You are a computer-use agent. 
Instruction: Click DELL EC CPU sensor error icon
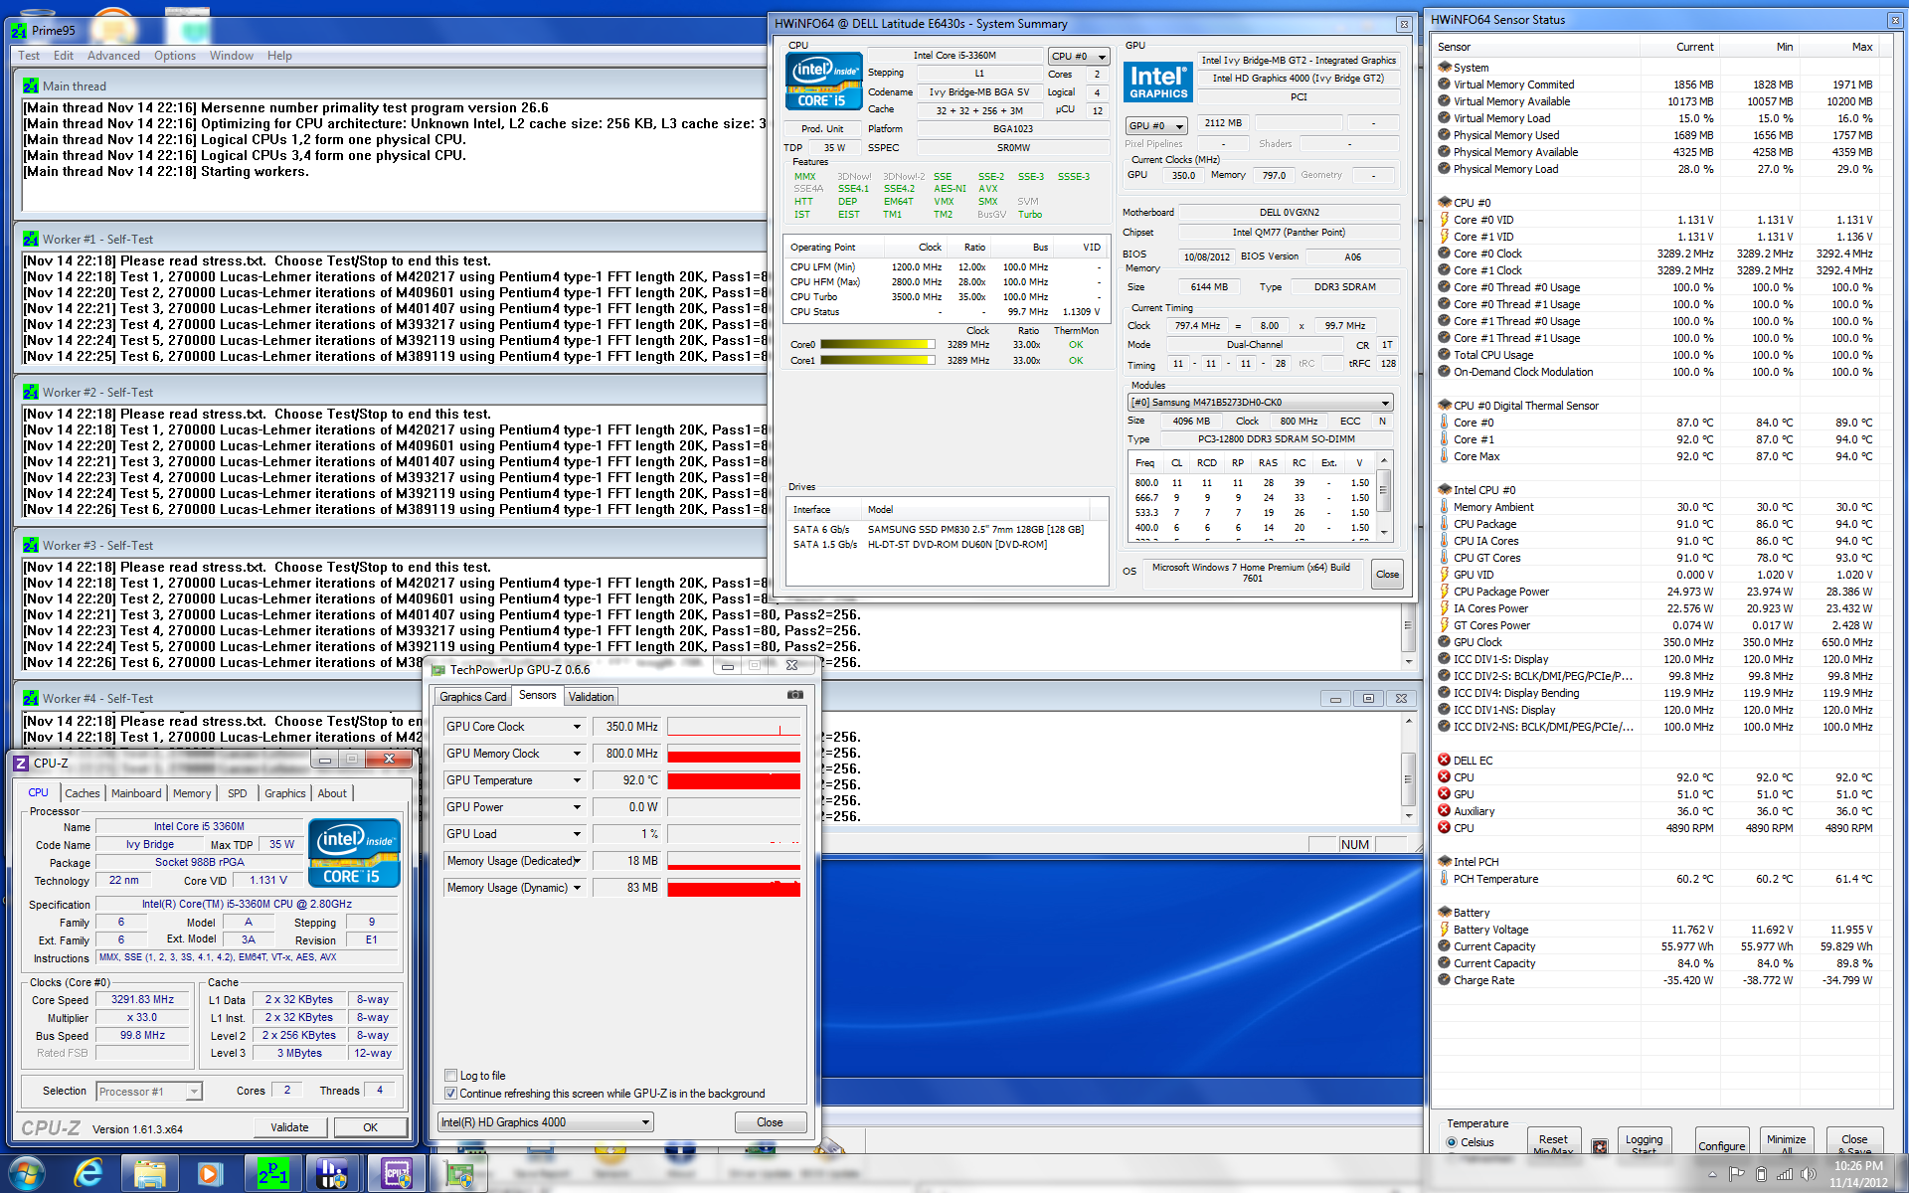tap(1444, 777)
